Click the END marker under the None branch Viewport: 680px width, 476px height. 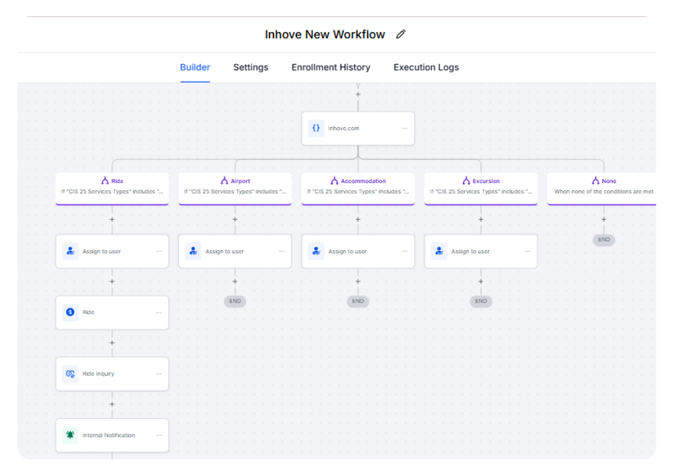(604, 239)
